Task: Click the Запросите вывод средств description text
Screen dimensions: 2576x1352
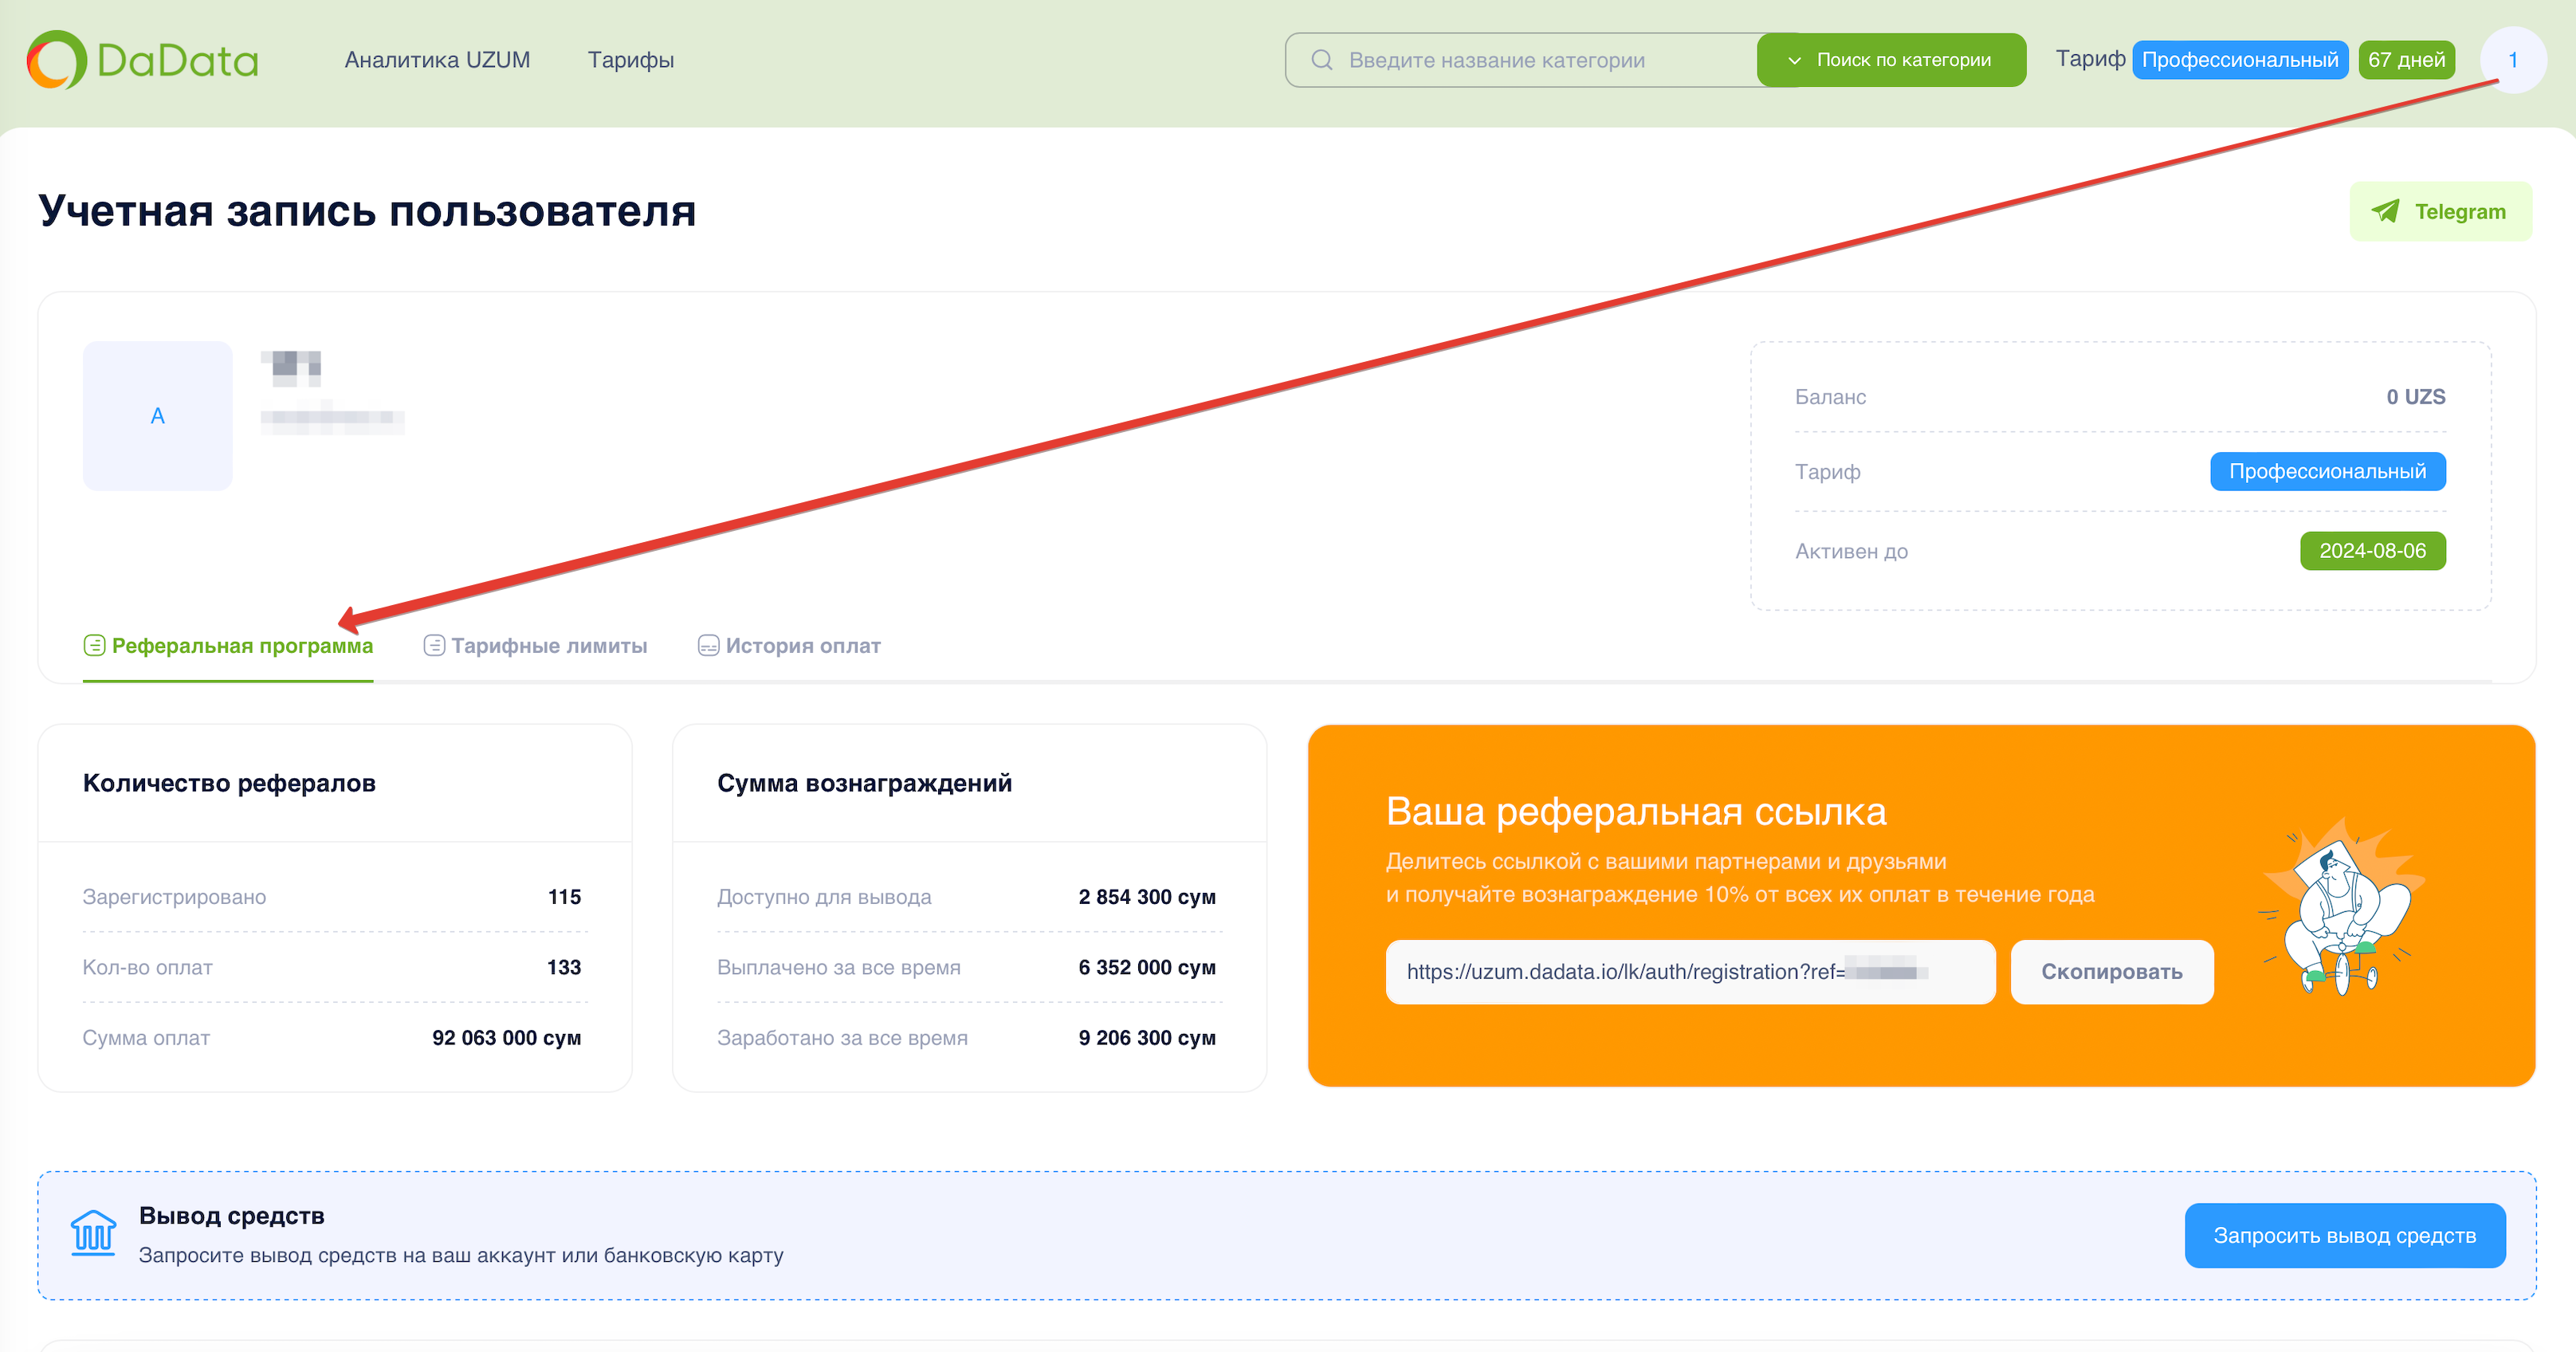Action: (461, 1255)
